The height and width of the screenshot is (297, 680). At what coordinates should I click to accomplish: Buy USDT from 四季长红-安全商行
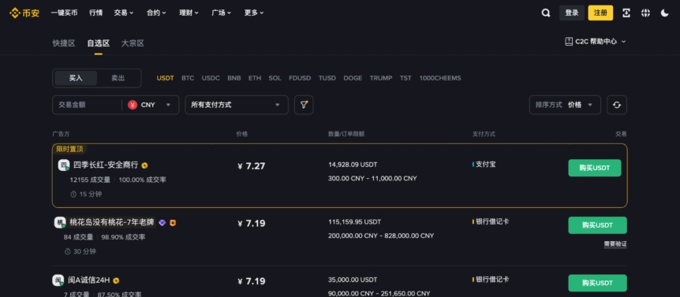pos(595,168)
